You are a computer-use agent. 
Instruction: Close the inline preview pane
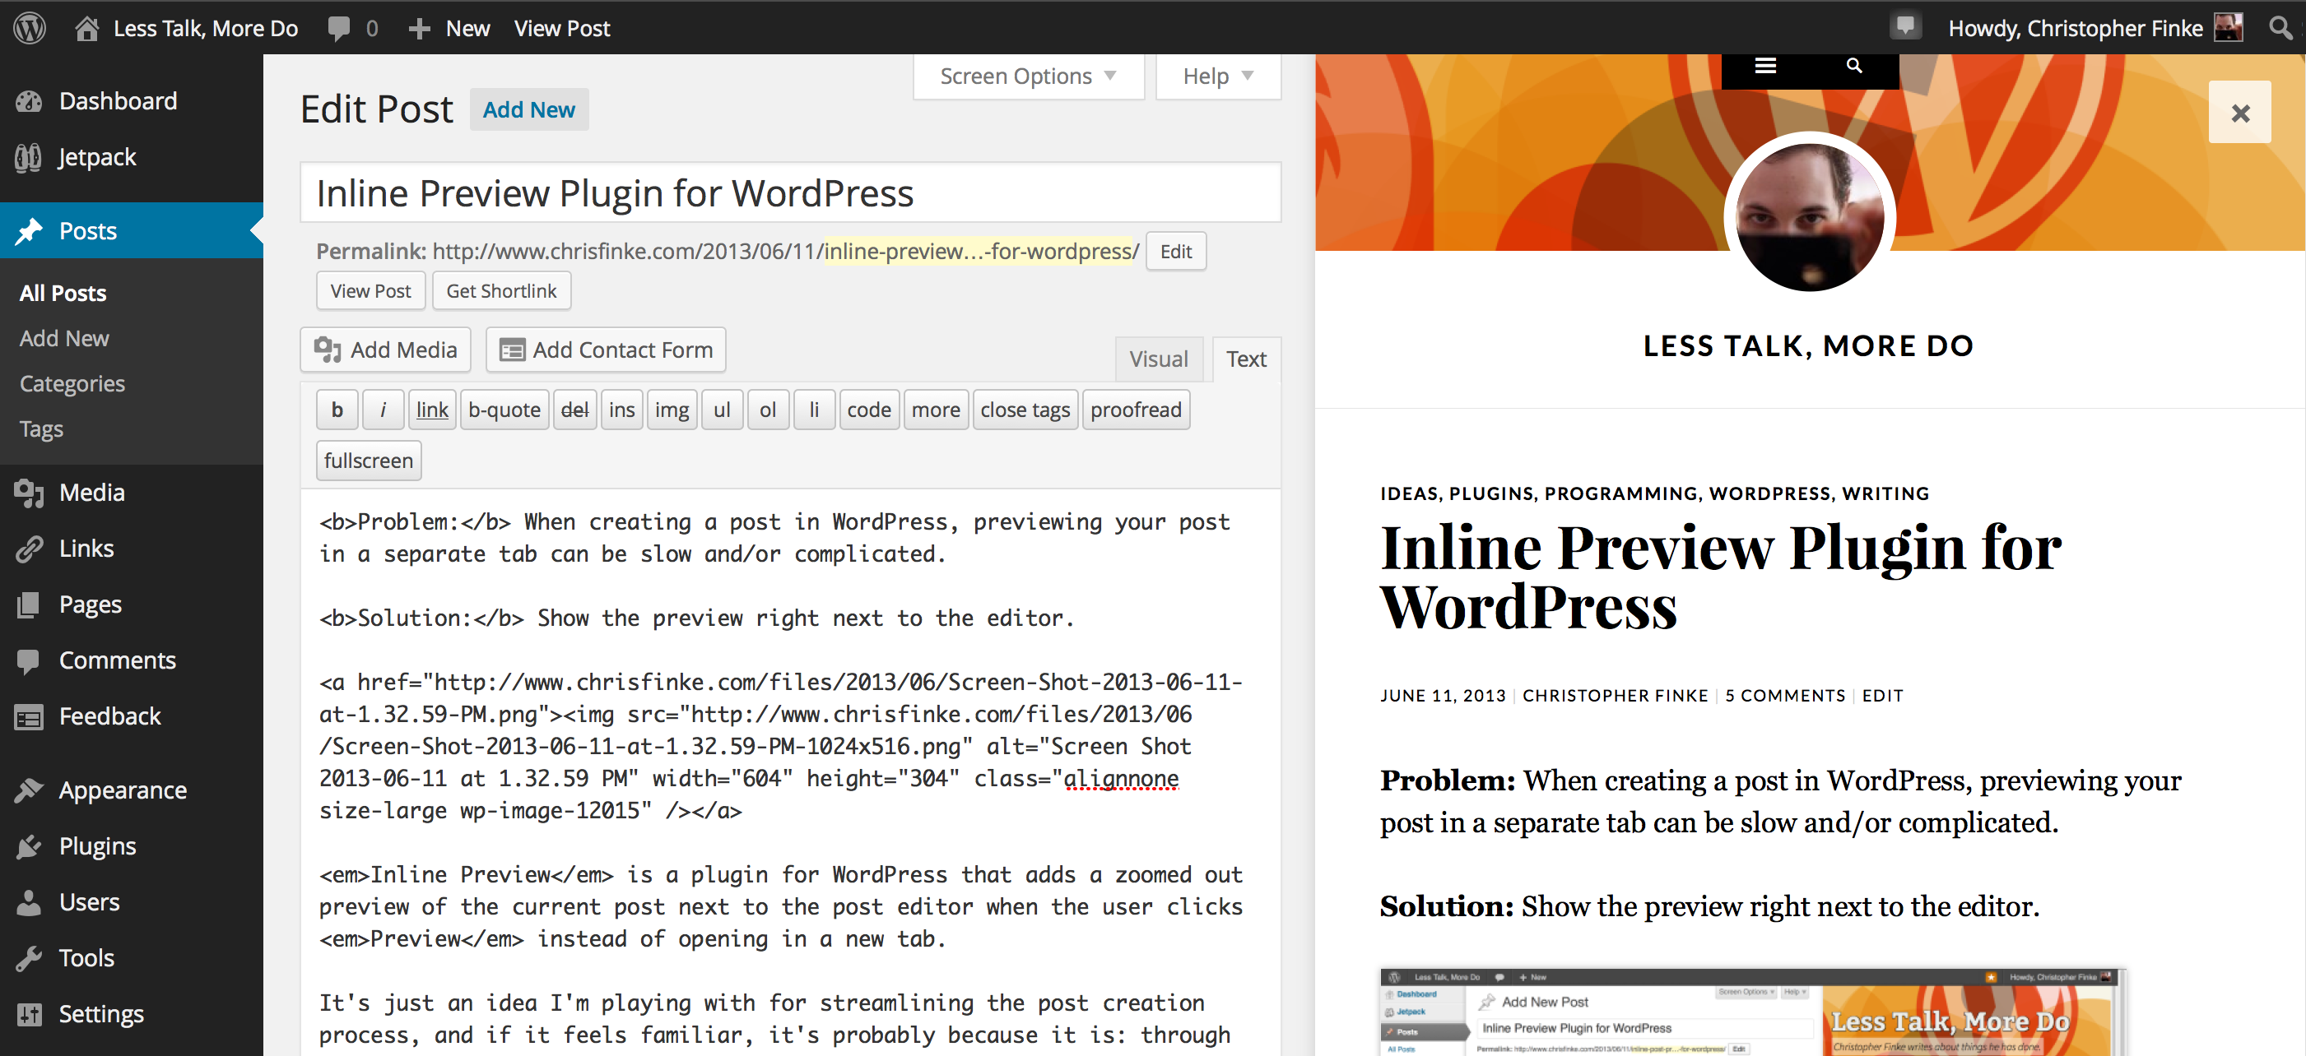click(2240, 113)
